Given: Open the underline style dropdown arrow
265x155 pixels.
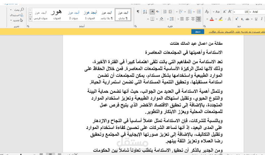Looking at the screenshot, I should click(252, 19).
